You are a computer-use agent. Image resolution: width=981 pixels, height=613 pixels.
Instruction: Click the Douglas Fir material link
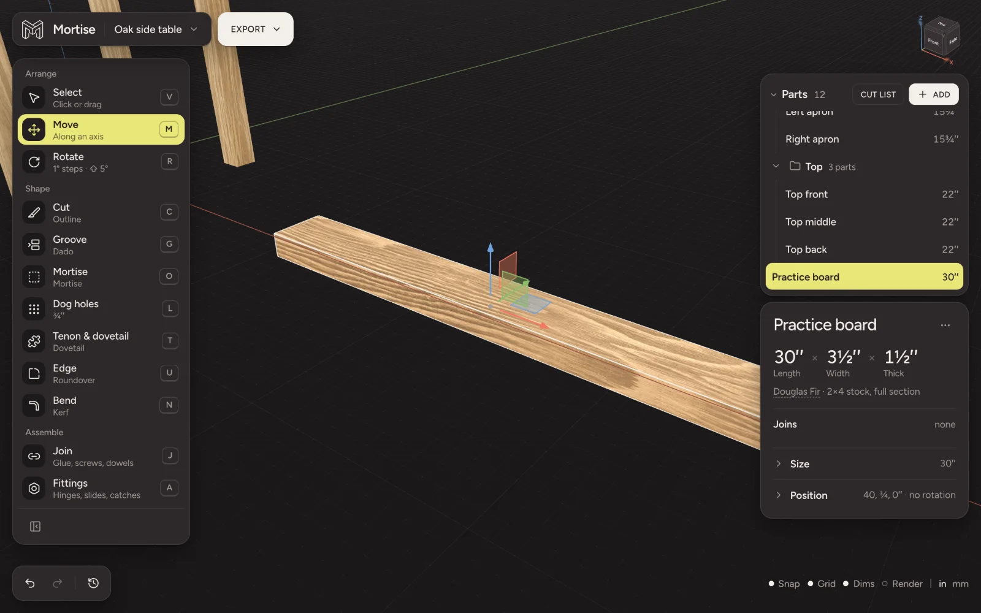pyautogui.click(x=796, y=392)
